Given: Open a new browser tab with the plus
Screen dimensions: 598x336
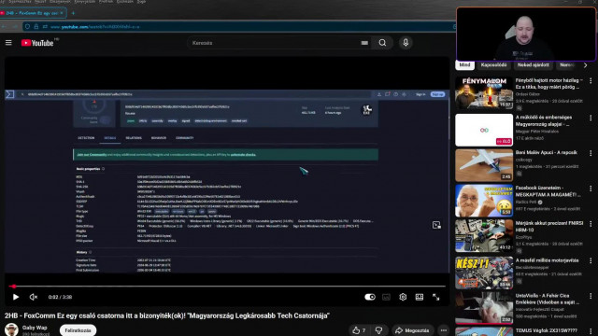Looking at the screenshot, I should click(73, 13).
